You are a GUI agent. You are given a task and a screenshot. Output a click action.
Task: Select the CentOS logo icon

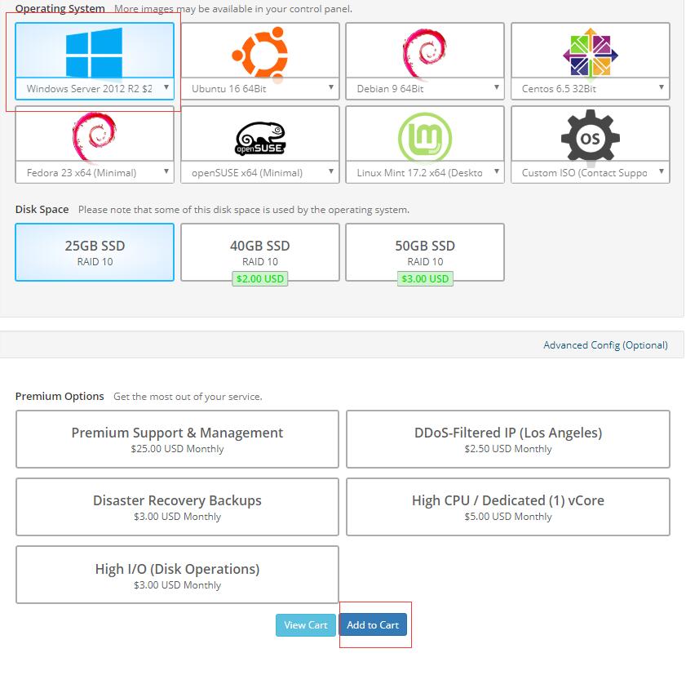tap(590, 52)
